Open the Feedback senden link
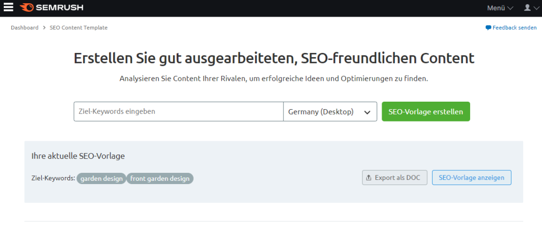Viewport: 542px width, 237px height. click(514, 28)
